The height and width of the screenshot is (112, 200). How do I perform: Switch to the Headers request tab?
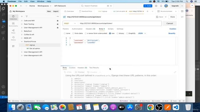91,29
